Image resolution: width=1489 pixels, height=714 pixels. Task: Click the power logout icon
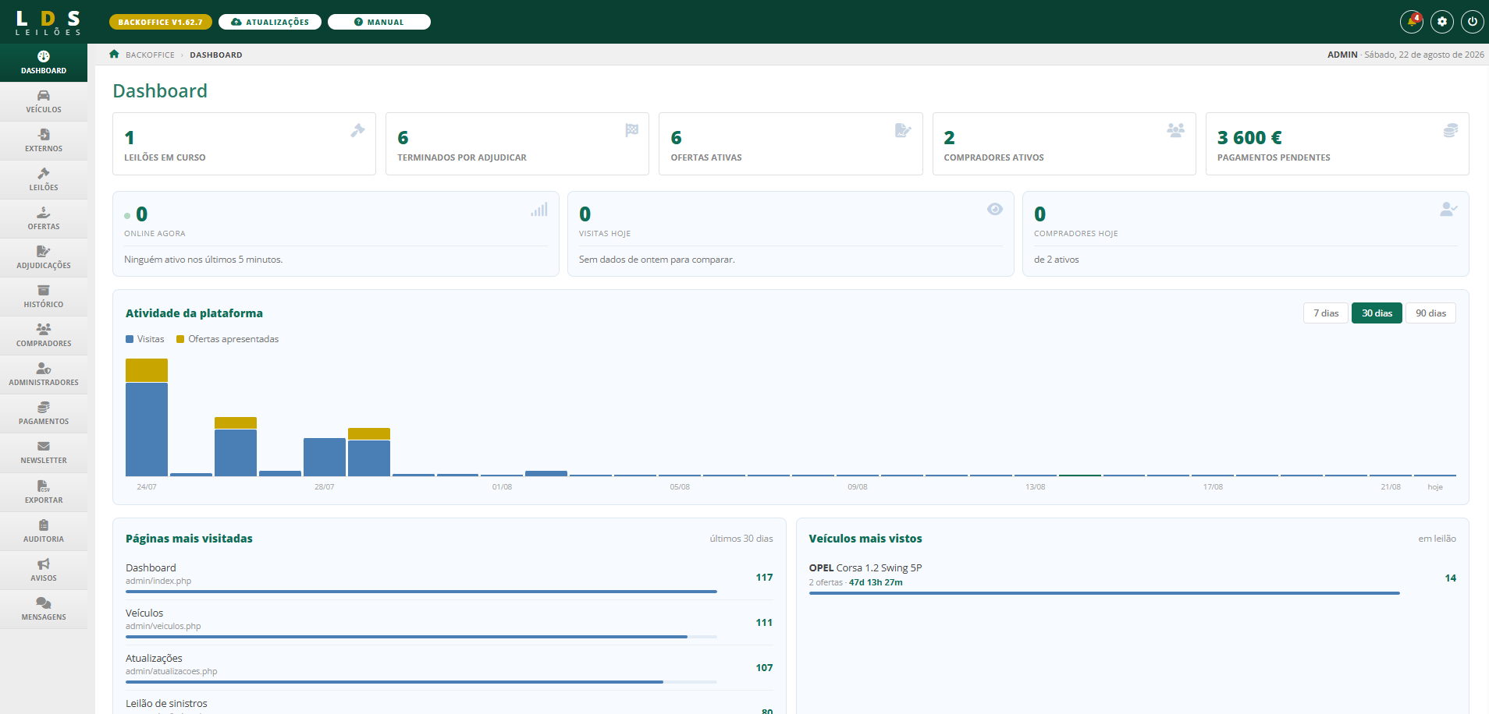[x=1472, y=22]
